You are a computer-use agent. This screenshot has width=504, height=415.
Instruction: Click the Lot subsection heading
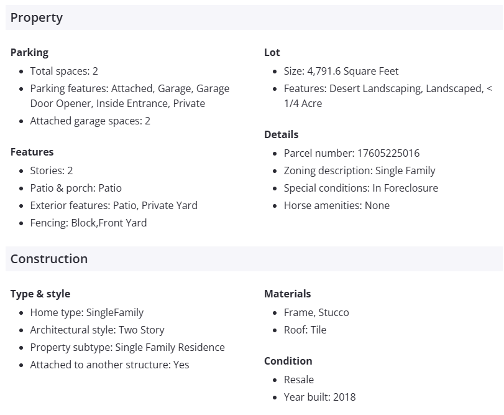tap(272, 52)
